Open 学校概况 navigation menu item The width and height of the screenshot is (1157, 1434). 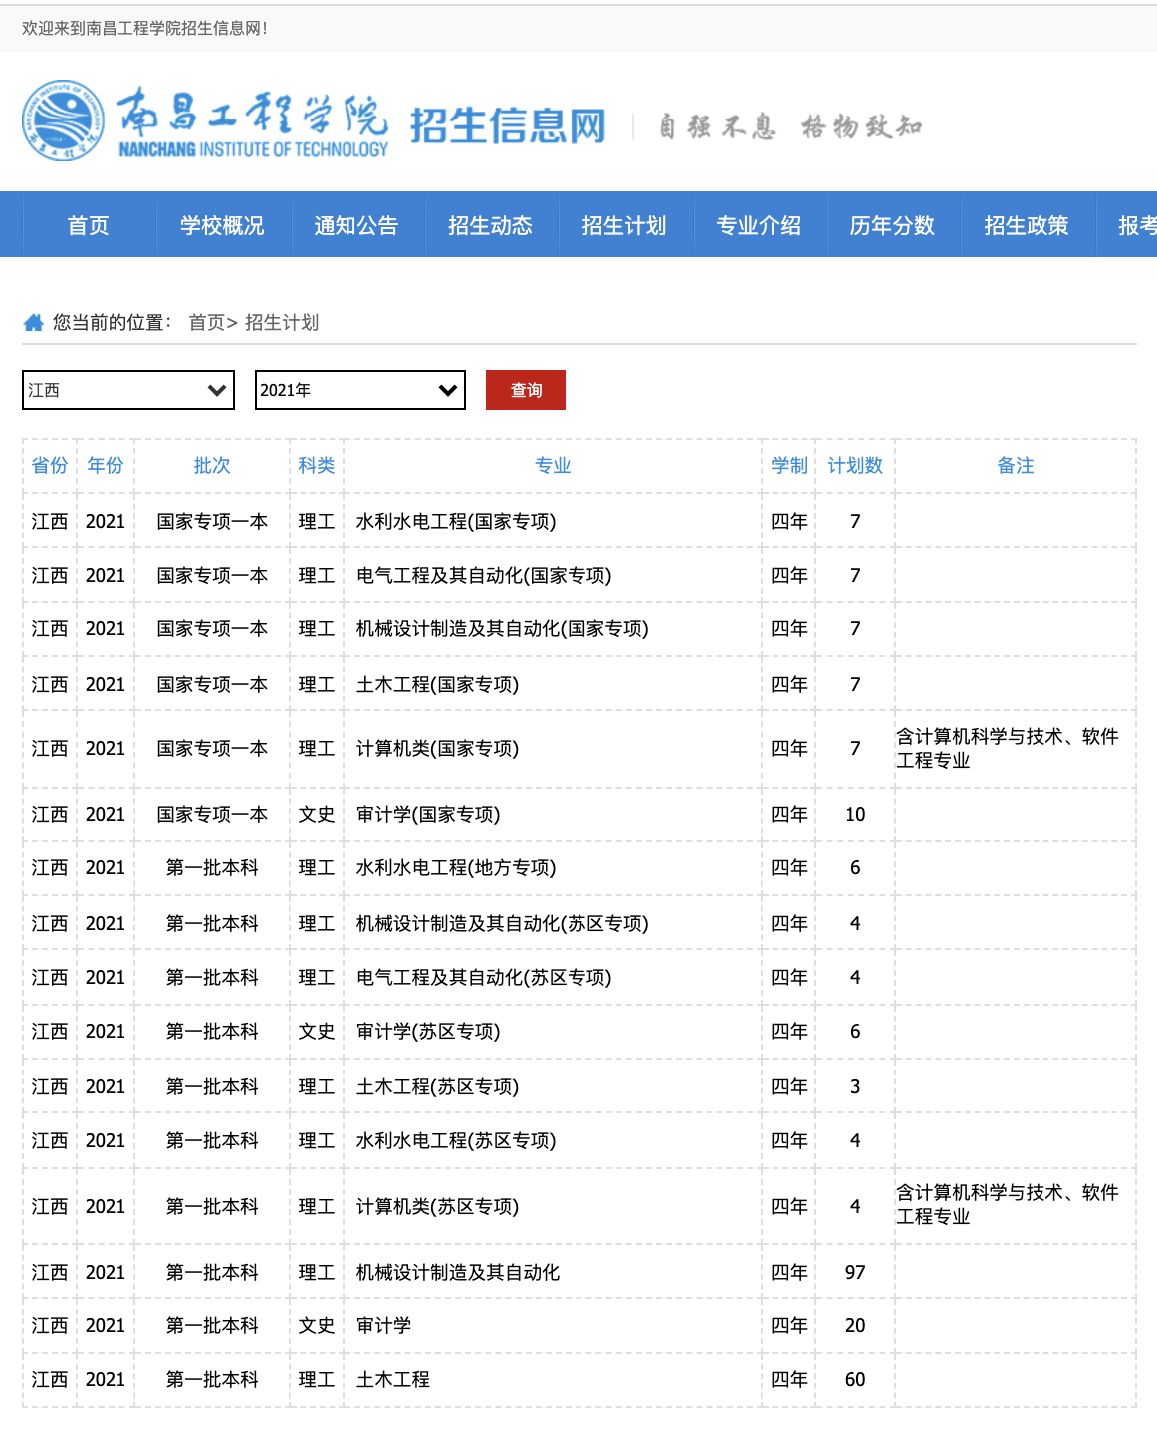[222, 225]
